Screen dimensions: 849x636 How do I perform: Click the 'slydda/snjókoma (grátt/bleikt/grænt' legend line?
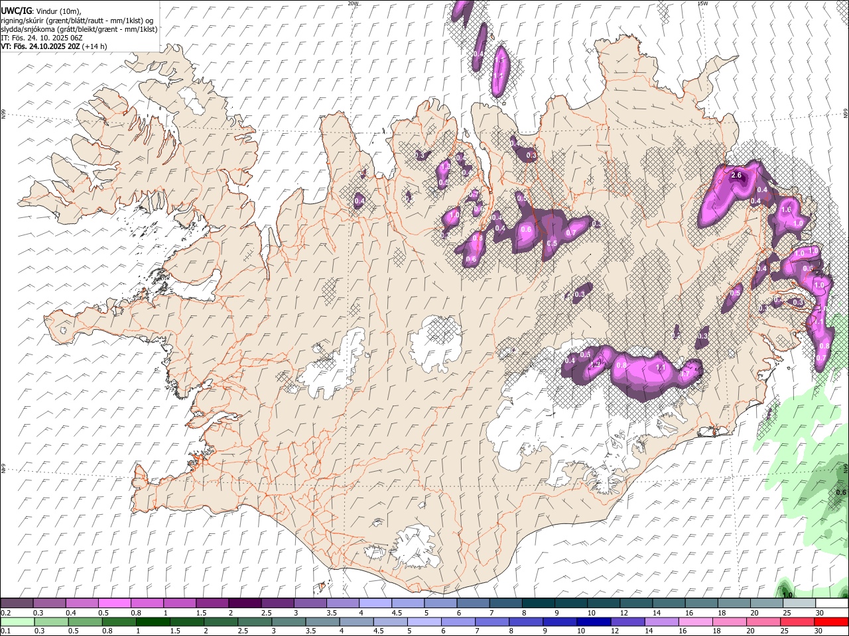click(79, 28)
